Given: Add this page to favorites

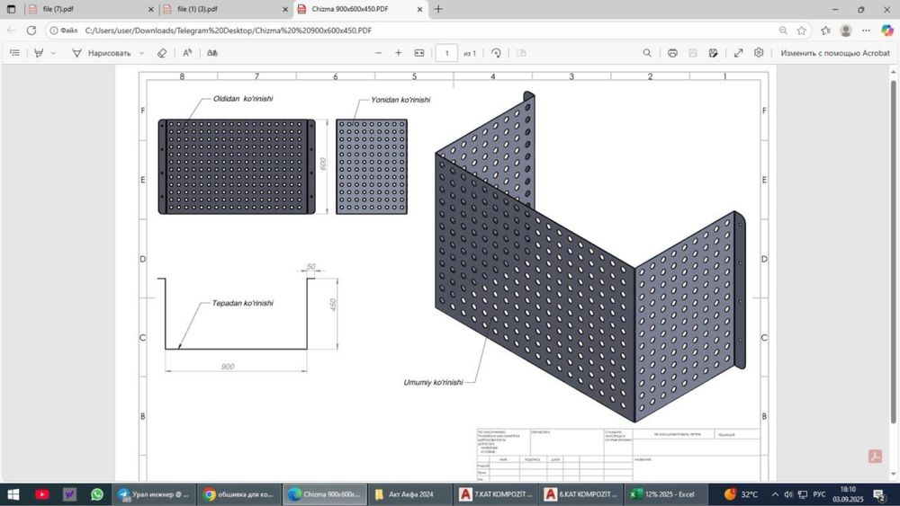Looking at the screenshot, I should pyautogui.click(x=802, y=31).
